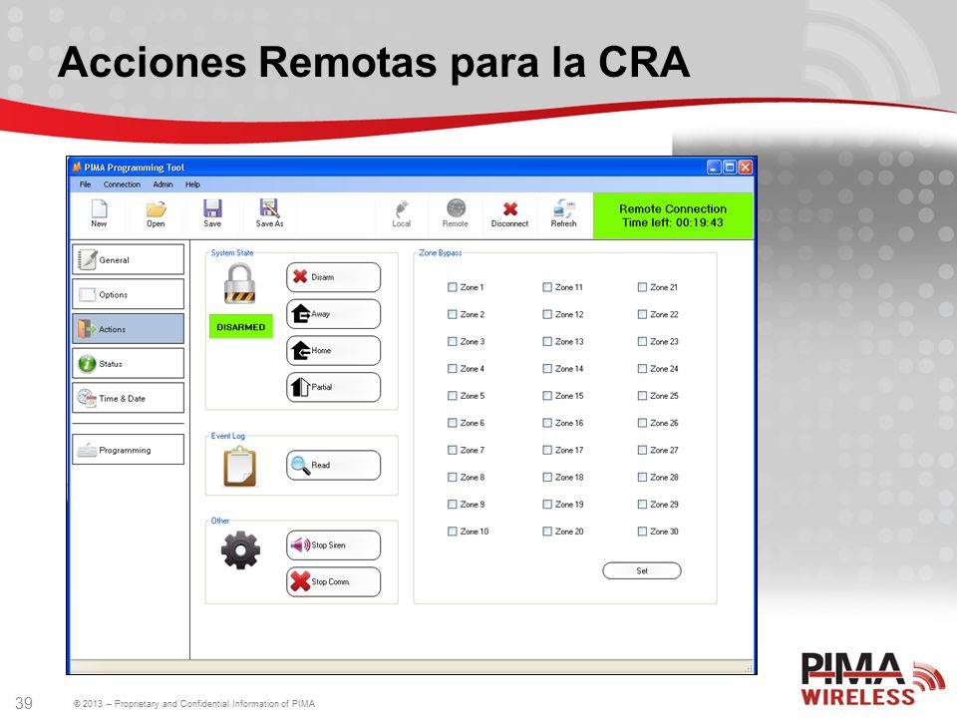957x718 pixels.
Task: Open the Status sidebar section
Action: (129, 363)
